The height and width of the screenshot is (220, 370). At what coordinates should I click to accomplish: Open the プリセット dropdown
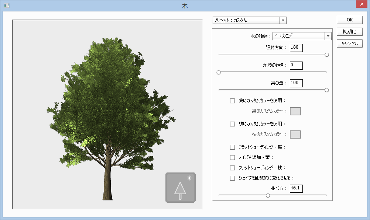coord(283,20)
